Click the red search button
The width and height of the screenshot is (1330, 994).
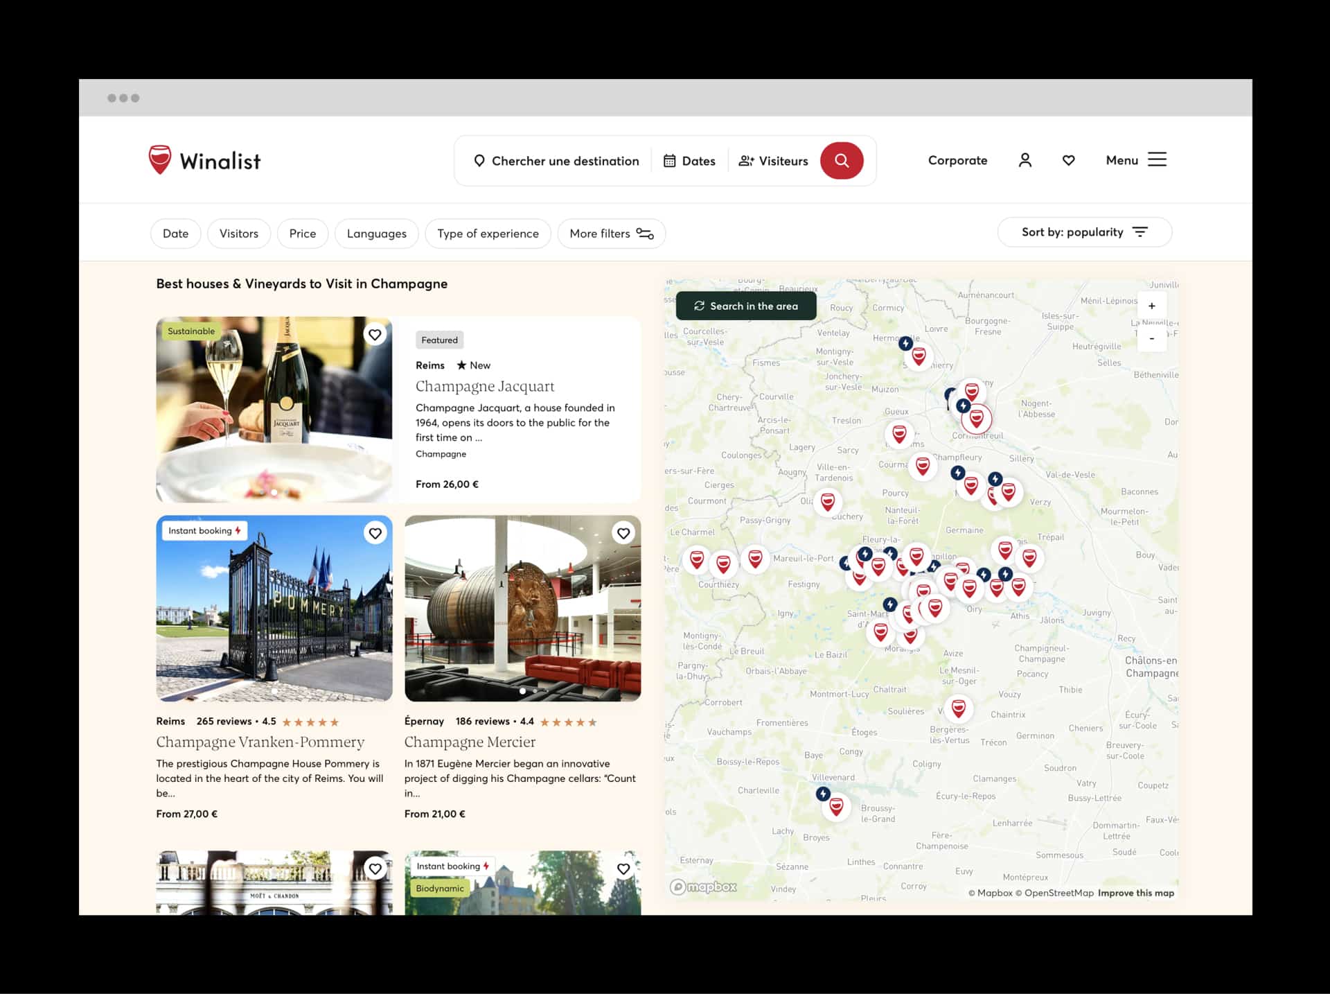(x=842, y=160)
